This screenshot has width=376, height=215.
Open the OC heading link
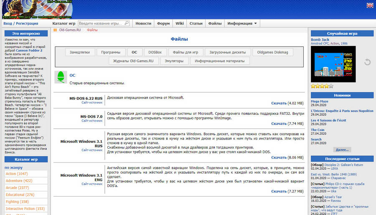point(72,75)
